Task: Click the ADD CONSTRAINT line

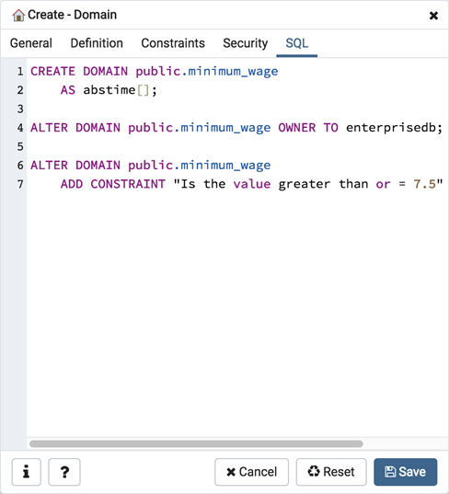Action: point(251,184)
